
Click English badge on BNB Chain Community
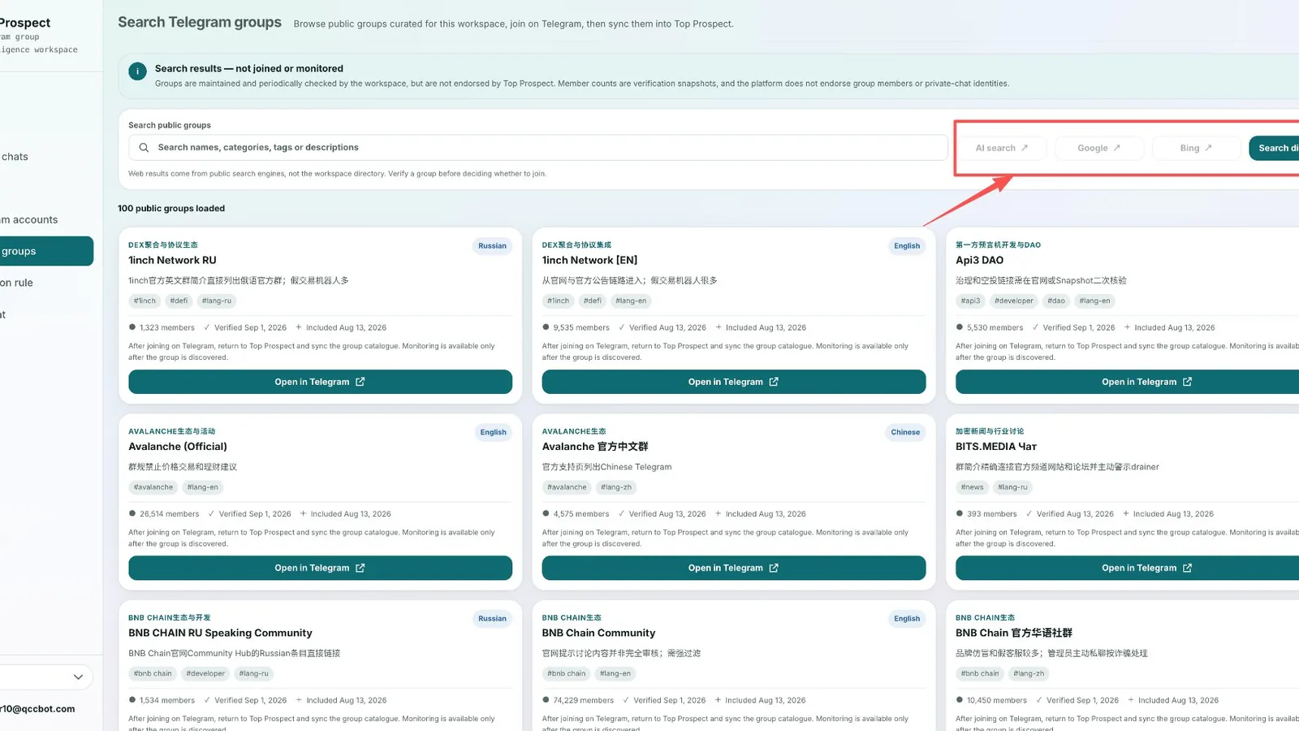click(907, 619)
